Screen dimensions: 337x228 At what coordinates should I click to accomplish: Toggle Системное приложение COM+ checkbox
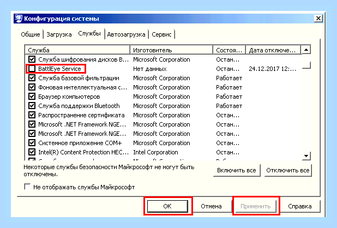[x=32, y=142]
